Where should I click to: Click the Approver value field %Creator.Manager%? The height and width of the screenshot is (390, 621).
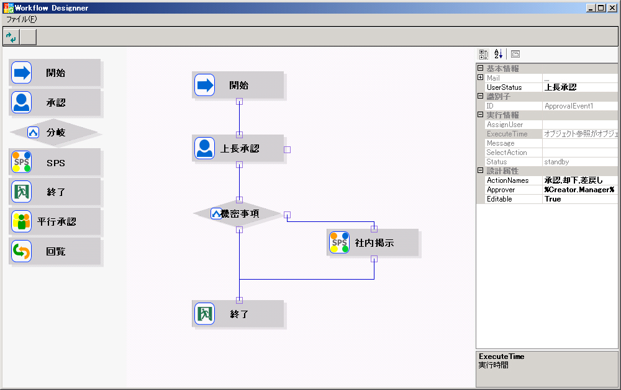tap(579, 190)
